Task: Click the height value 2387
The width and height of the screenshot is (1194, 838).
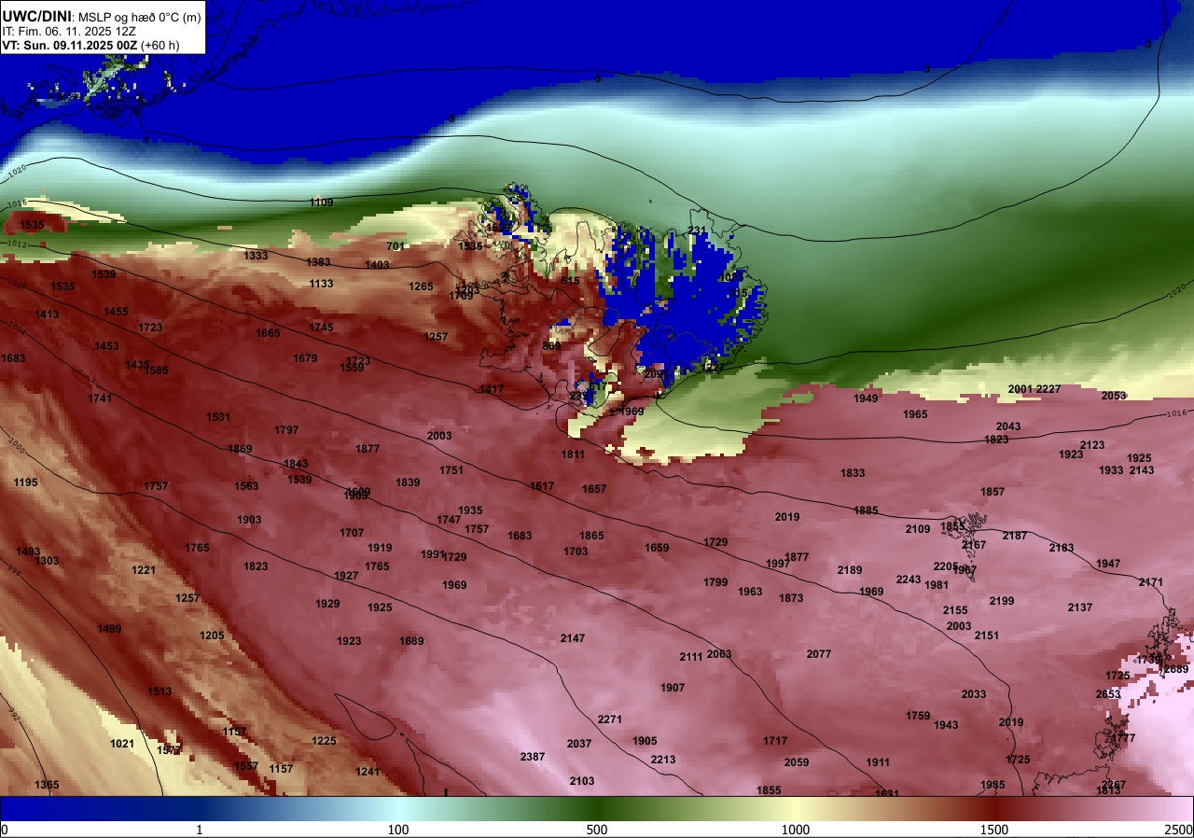Action: [x=533, y=757]
